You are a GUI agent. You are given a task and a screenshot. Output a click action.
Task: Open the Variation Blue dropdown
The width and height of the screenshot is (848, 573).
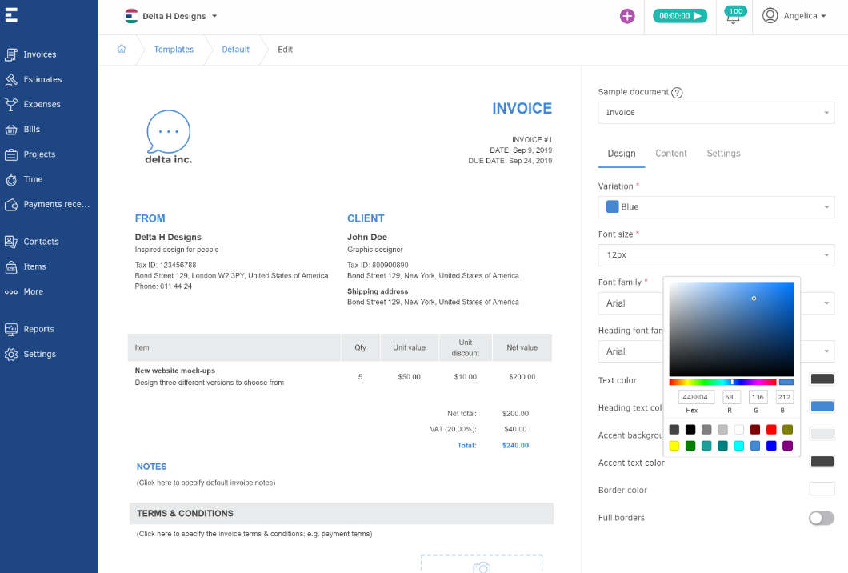point(716,206)
